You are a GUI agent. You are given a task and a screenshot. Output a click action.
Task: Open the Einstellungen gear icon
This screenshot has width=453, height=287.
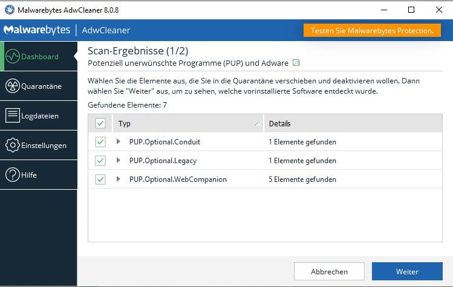tap(13, 145)
